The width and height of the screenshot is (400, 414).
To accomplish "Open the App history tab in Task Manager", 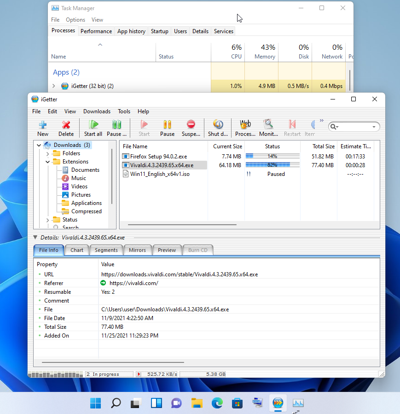I will point(131,31).
